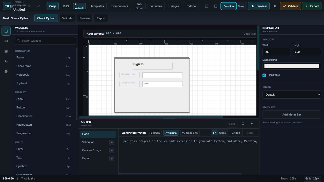This screenshot has height=182, width=324.
Task: Select Class mode in Generated Python header
Action: click(222, 133)
